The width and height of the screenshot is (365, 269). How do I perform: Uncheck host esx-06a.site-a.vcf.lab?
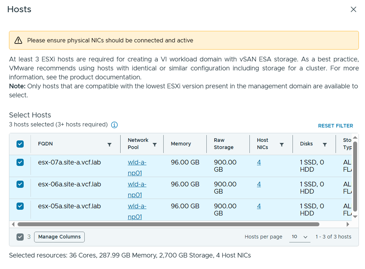point(20,184)
